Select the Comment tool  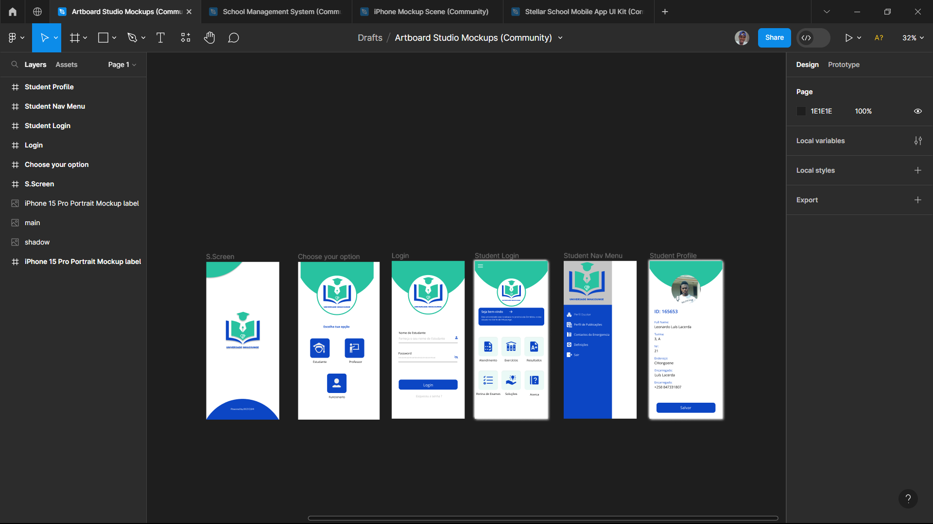coord(233,38)
